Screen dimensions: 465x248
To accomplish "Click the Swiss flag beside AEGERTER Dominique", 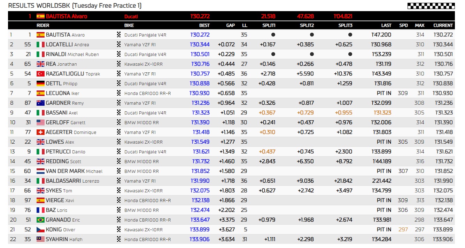I will click(40, 132).
